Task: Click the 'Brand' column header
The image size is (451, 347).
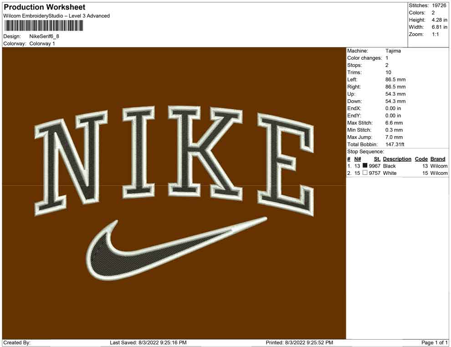Action: point(438,159)
